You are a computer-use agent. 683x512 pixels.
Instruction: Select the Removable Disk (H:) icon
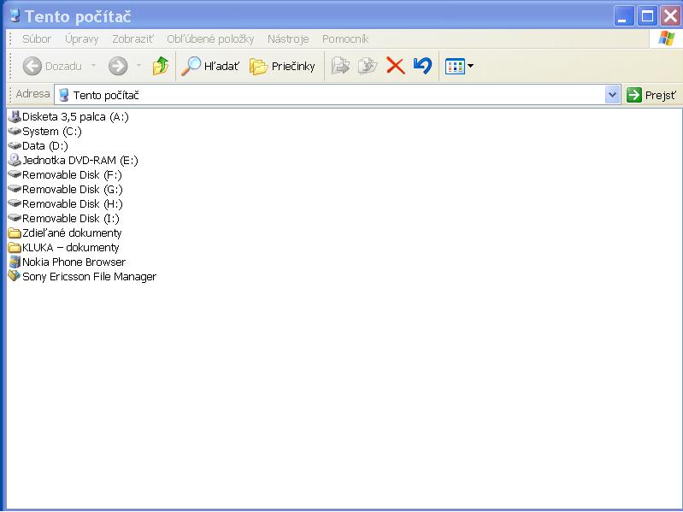click(x=15, y=203)
